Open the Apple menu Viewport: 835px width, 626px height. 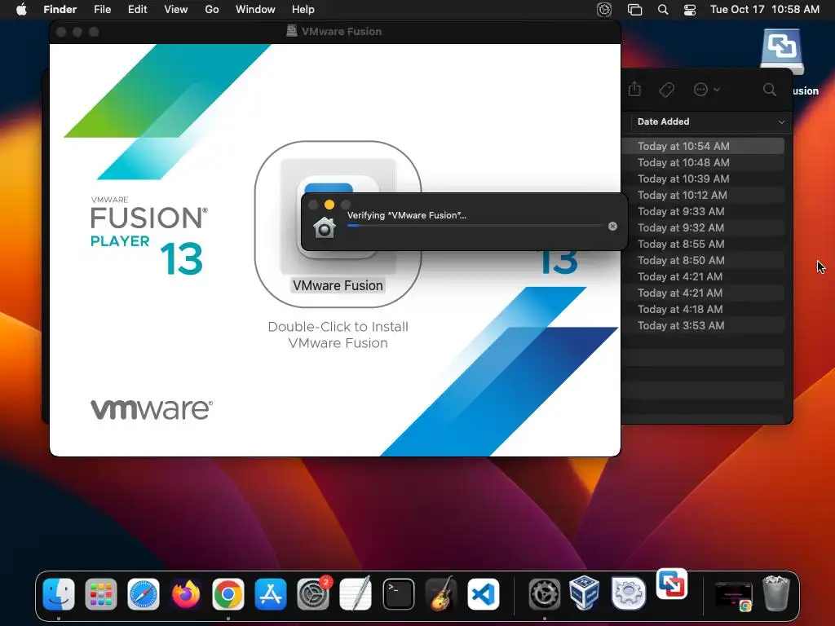(x=21, y=10)
